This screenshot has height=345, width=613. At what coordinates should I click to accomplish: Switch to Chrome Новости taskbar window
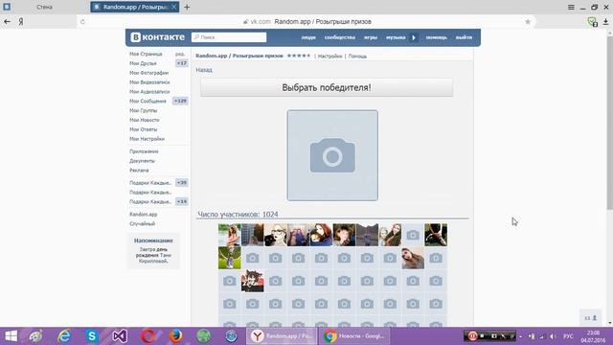[x=354, y=336]
